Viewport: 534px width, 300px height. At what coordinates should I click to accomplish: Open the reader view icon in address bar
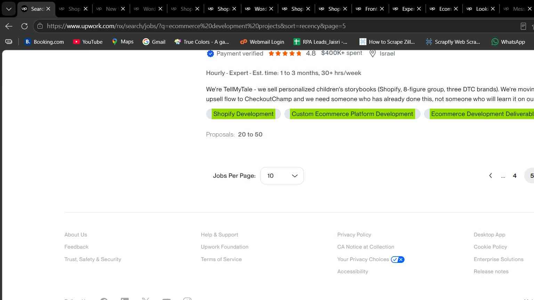coord(523,26)
